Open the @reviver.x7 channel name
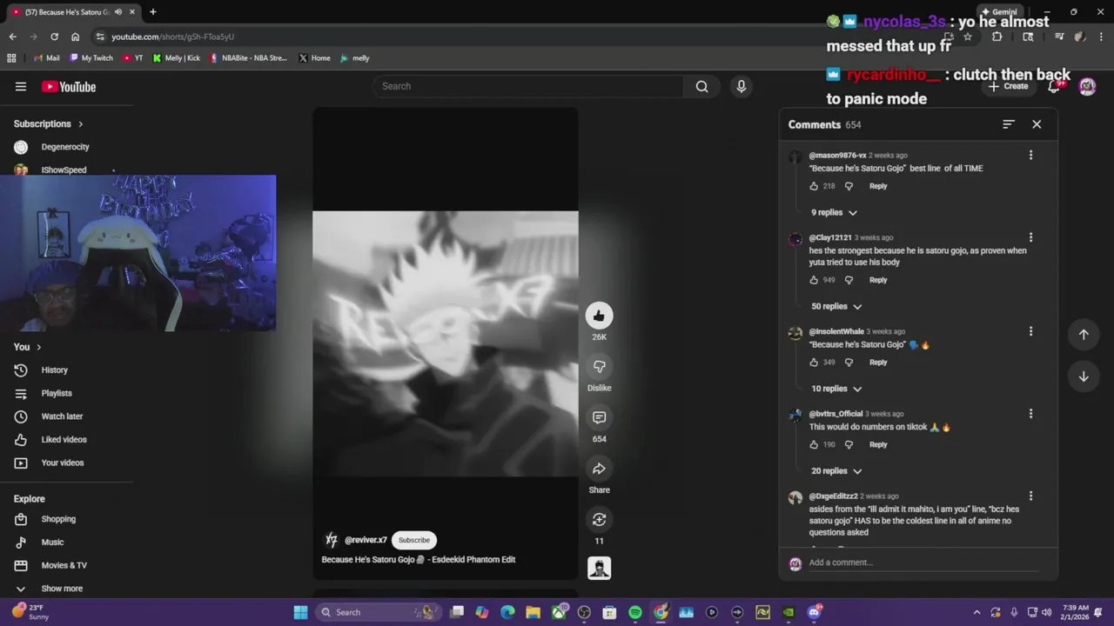This screenshot has width=1114, height=626. [366, 540]
